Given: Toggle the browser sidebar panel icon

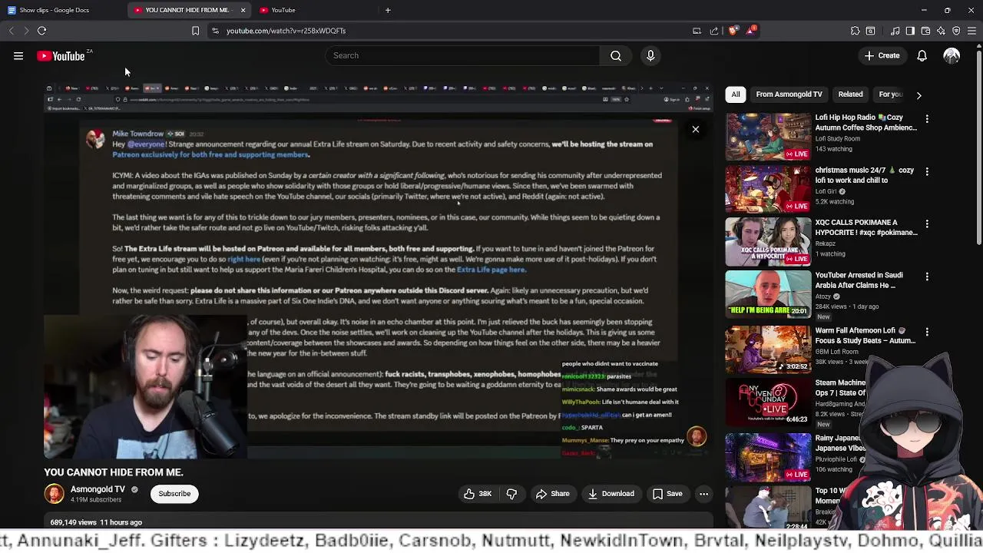Looking at the screenshot, I should pyautogui.click(x=910, y=31).
